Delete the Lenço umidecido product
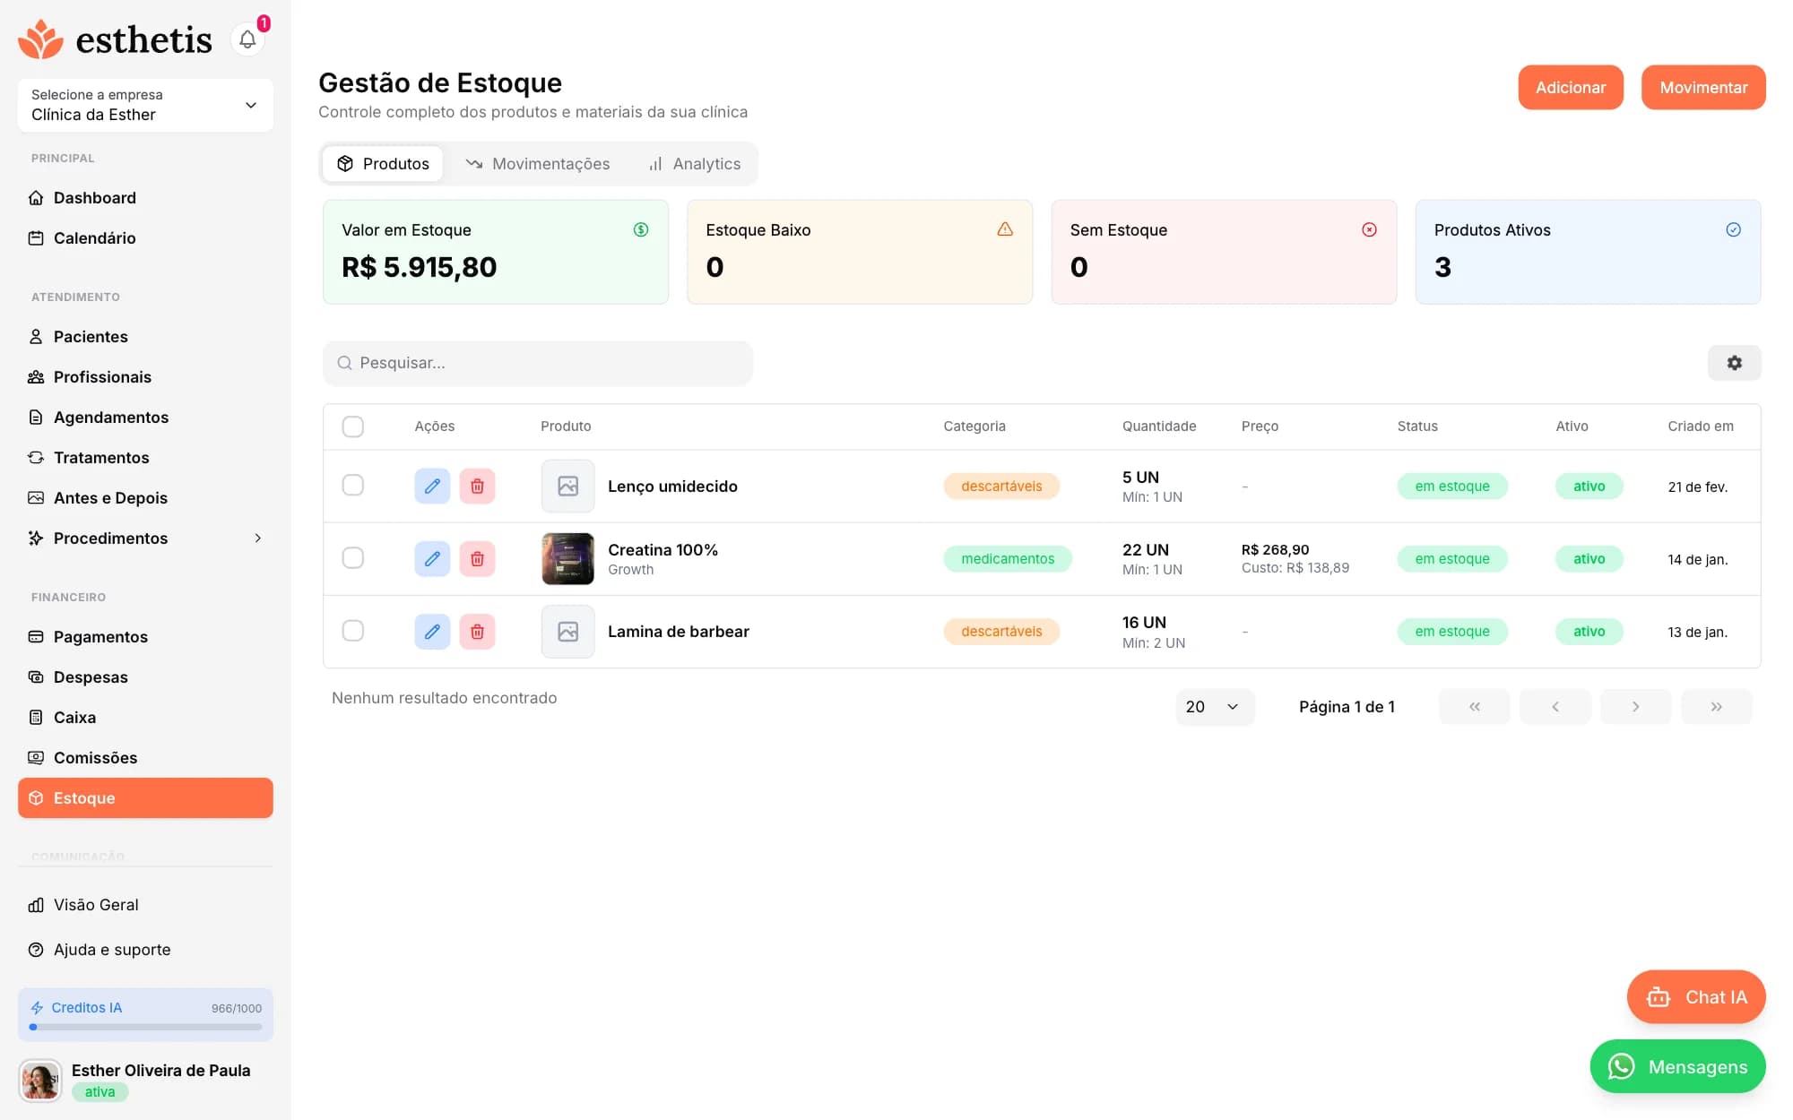The width and height of the screenshot is (1793, 1120). click(477, 486)
